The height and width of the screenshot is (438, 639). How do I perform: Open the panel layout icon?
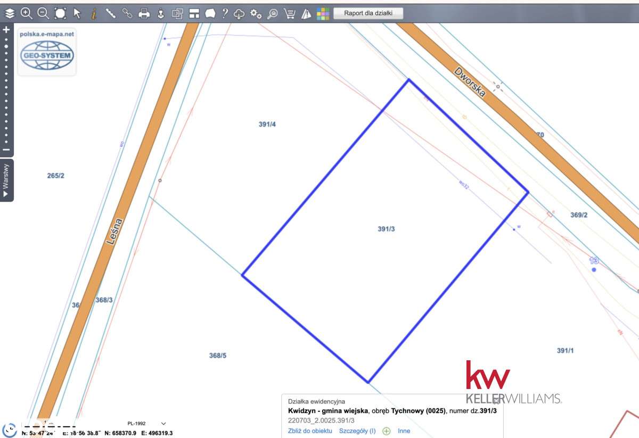[194, 14]
